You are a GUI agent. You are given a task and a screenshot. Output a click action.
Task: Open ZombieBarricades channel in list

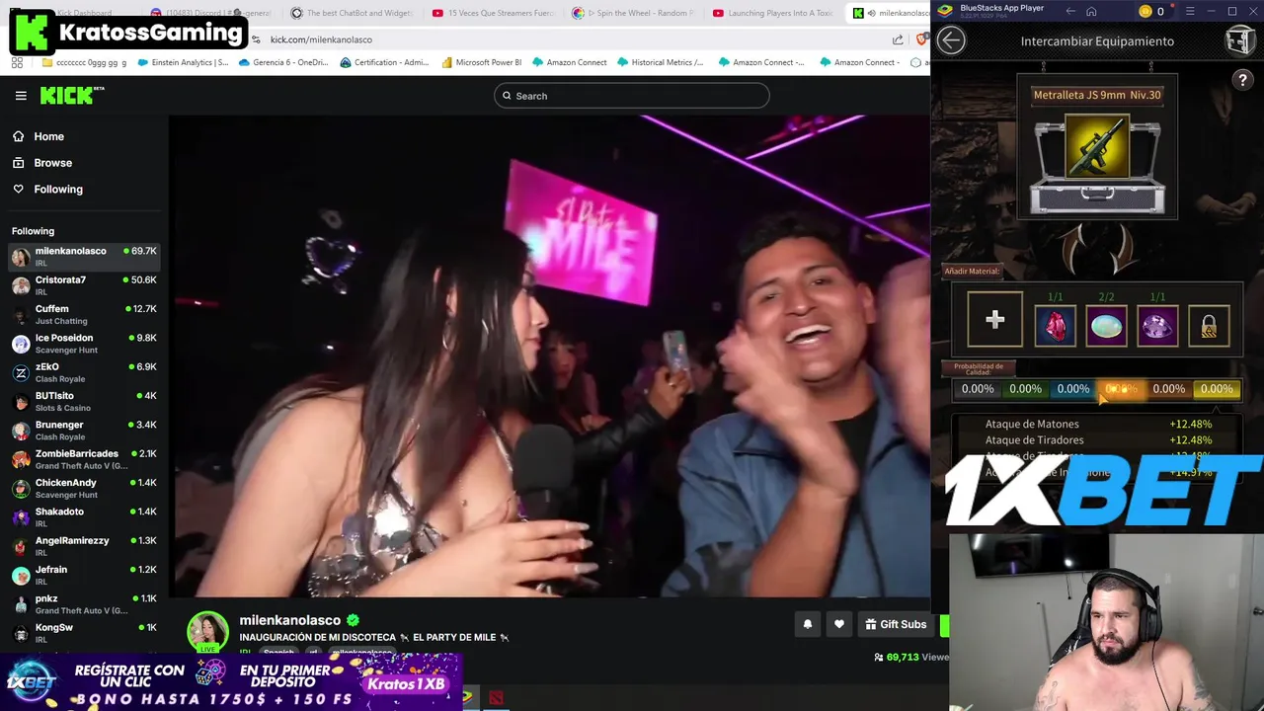coord(84,459)
